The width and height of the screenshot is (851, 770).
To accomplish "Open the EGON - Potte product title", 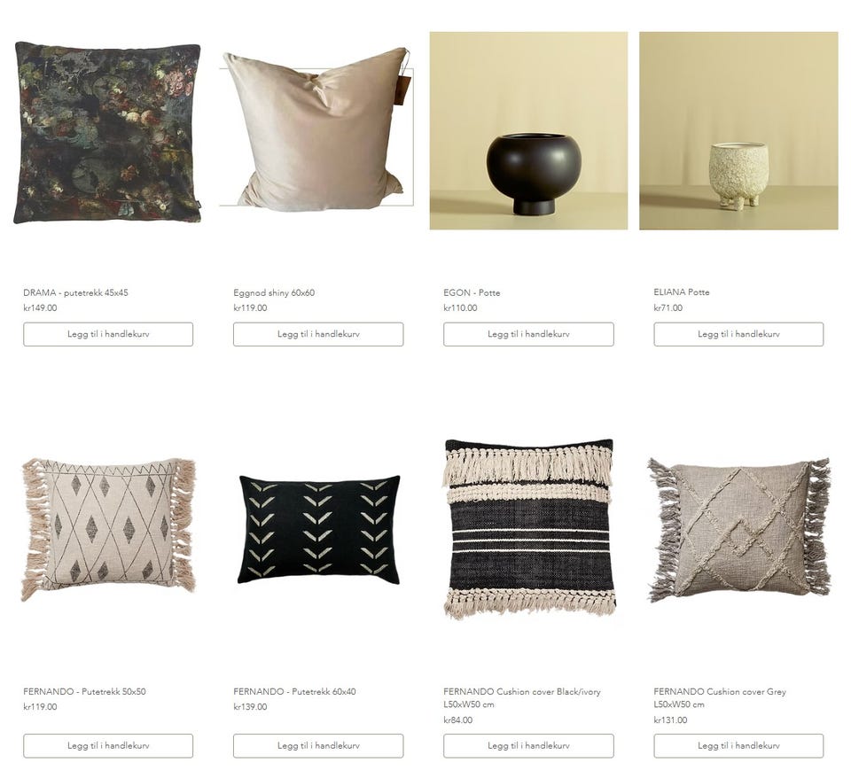I will point(472,292).
